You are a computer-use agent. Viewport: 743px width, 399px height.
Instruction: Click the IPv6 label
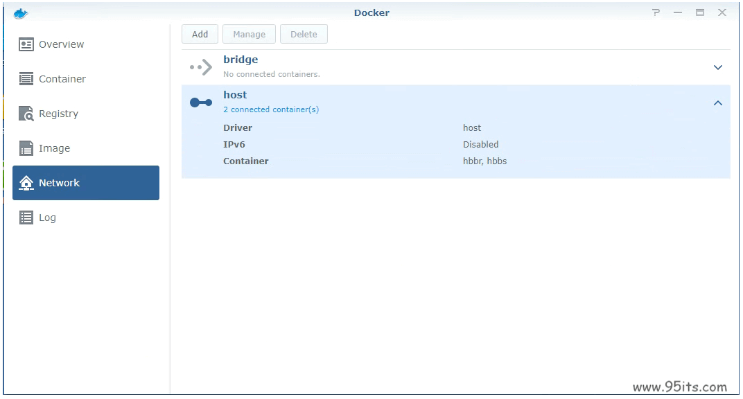coord(234,144)
